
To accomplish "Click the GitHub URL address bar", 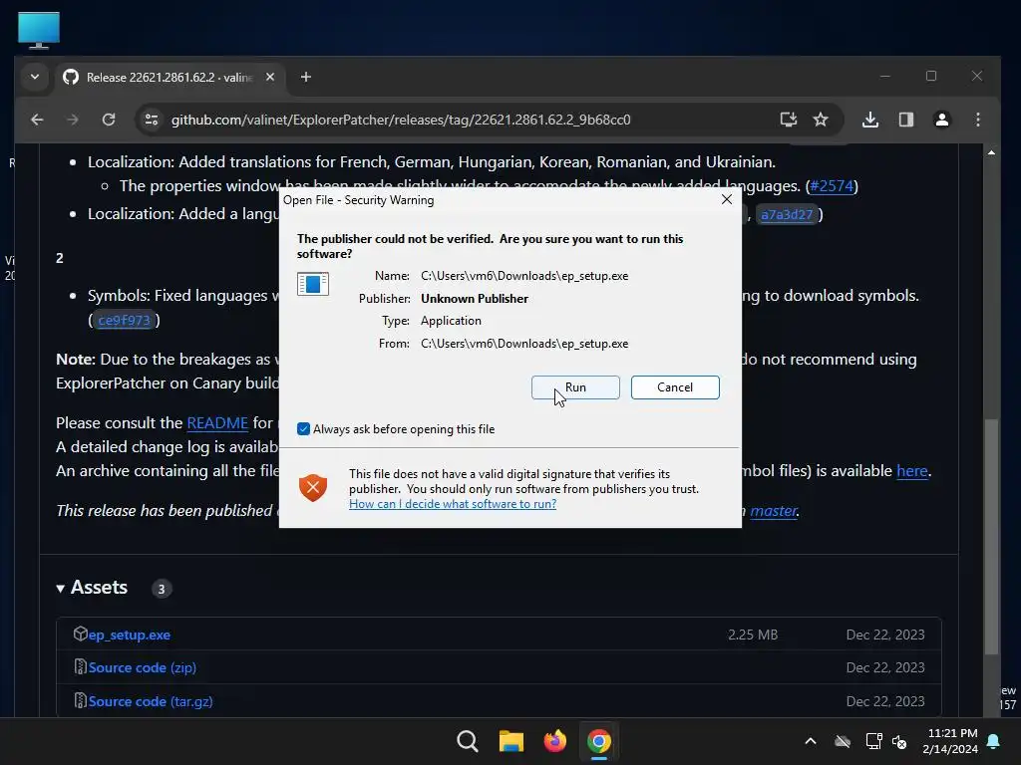I will coord(401,120).
